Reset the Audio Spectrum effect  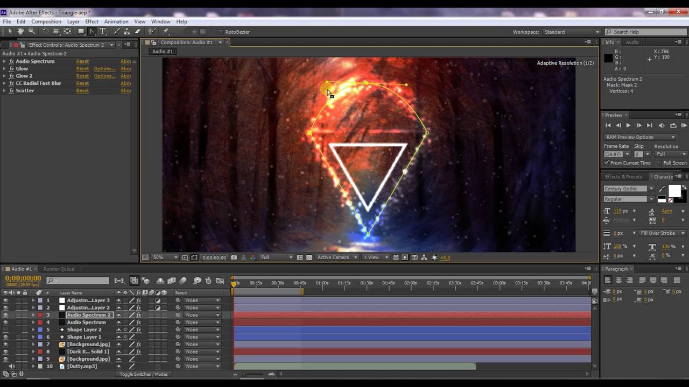click(82, 61)
